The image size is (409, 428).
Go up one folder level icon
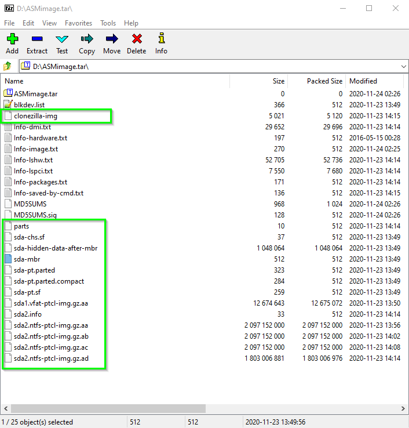pos(8,66)
